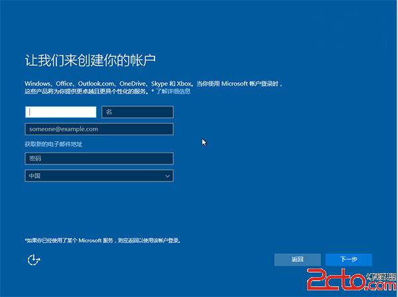
Task: Click the 密码 password field
Action: (99, 158)
